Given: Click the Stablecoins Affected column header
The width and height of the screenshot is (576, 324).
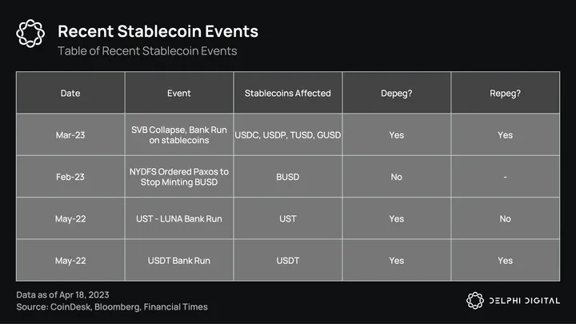Looking at the screenshot, I should (287, 93).
